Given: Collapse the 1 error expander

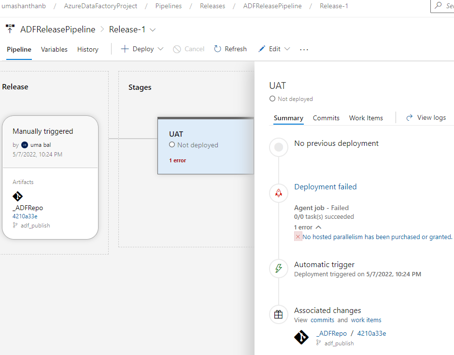Looking at the screenshot, I should [318, 227].
